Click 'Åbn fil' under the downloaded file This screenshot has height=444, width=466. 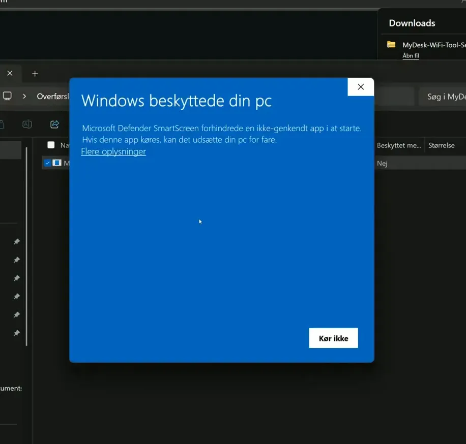(x=411, y=55)
